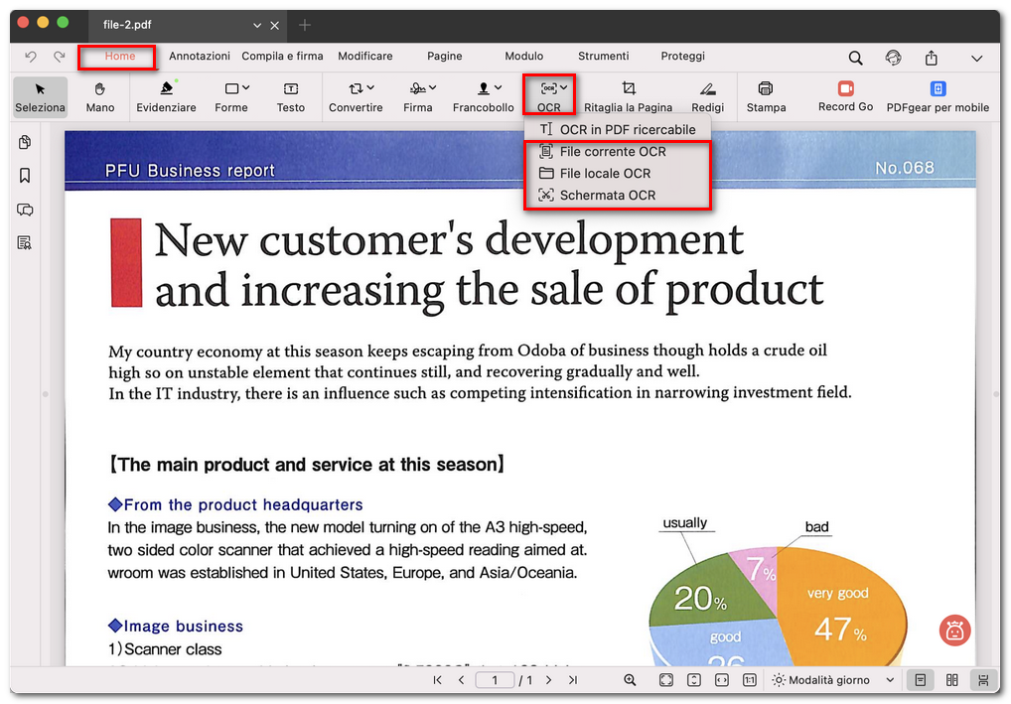Open the Stampa print tool
This screenshot has width=1011, height=704.
(x=766, y=96)
